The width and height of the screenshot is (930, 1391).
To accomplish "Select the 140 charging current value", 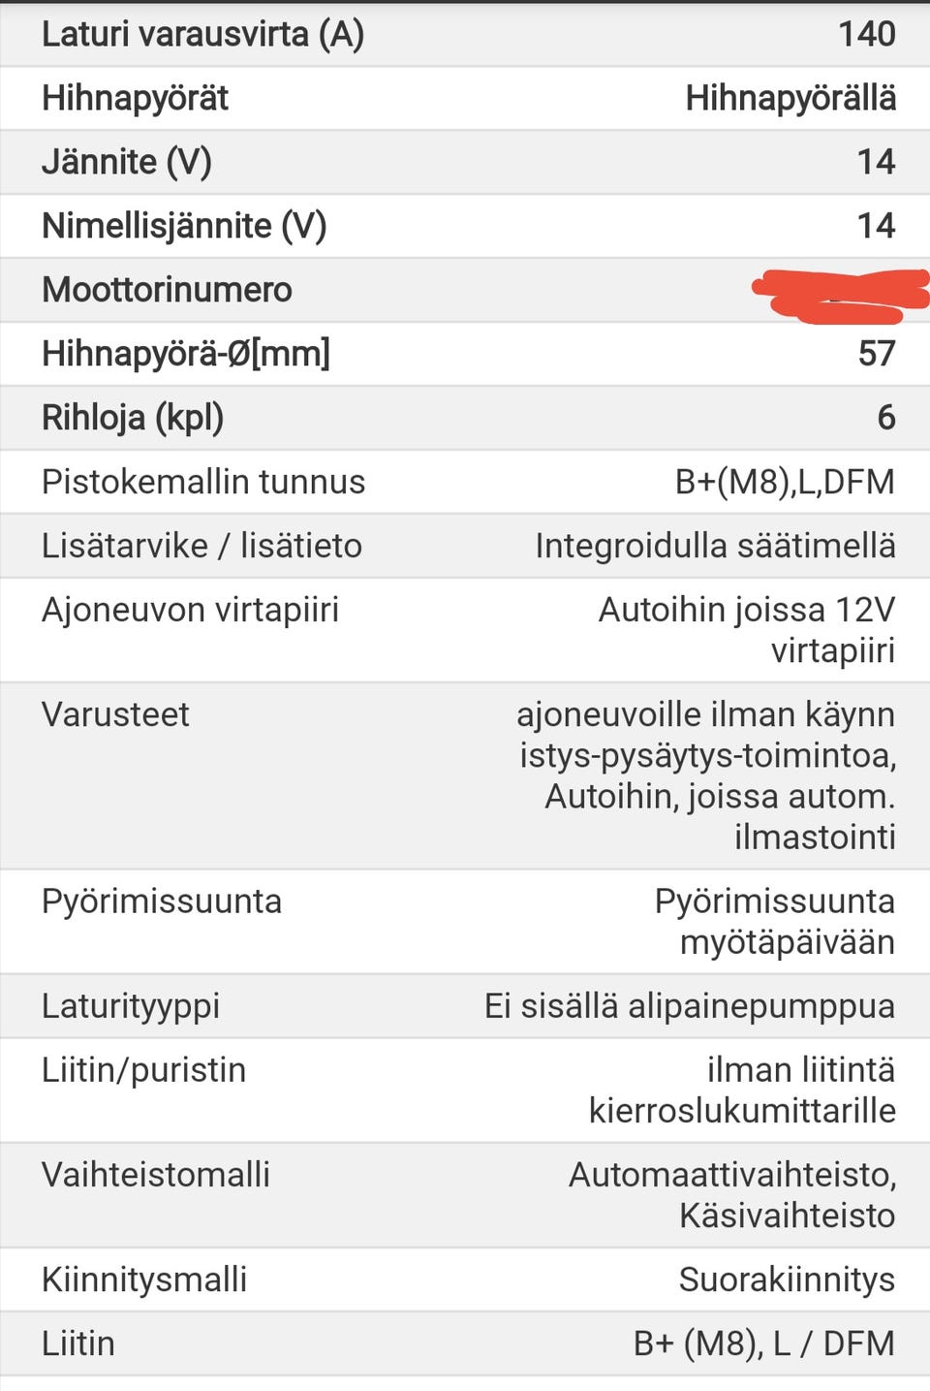I will click(866, 35).
